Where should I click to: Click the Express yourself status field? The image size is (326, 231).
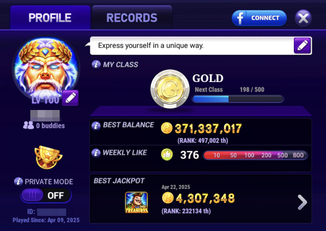pyautogui.click(x=191, y=46)
